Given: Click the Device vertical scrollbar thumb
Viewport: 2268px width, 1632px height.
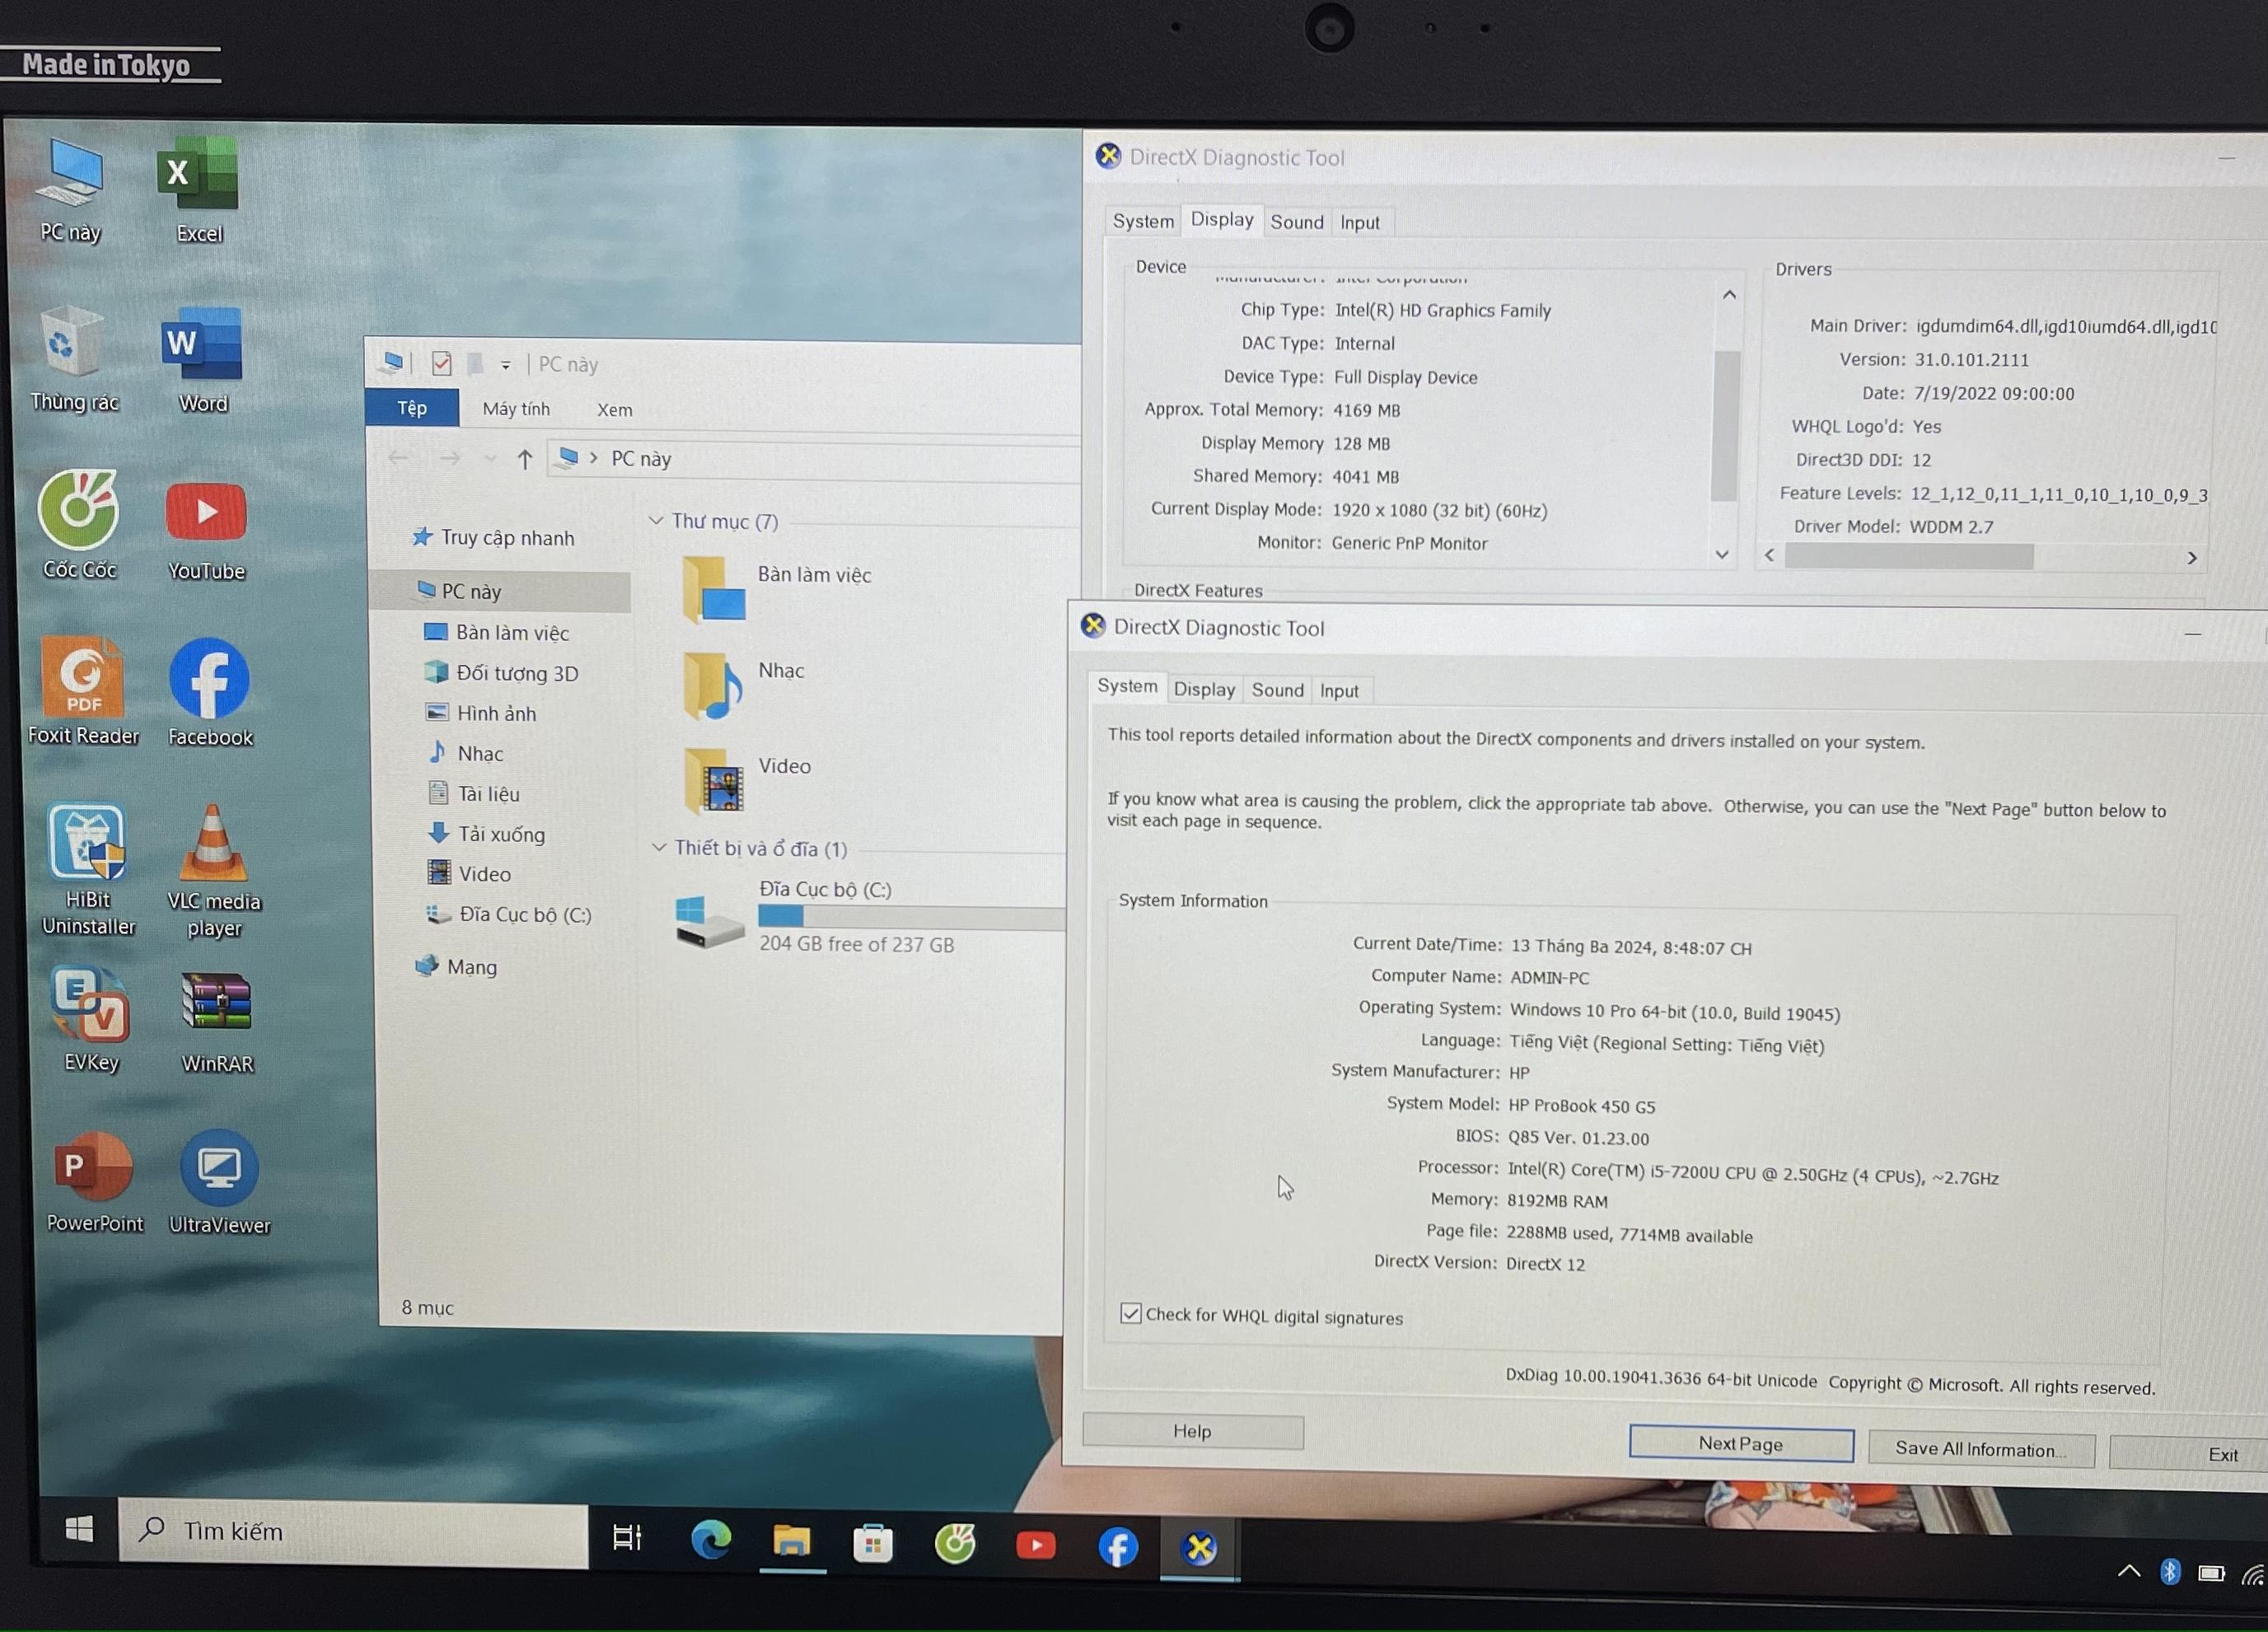Looking at the screenshot, I should pyautogui.click(x=1724, y=425).
